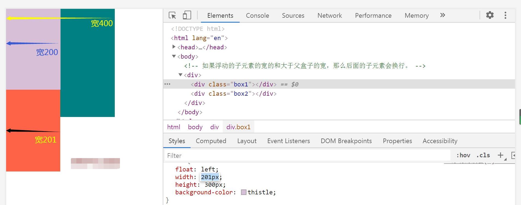Select the Styles pane tab
This screenshot has height=205, width=521.
[x=177, y=141]
